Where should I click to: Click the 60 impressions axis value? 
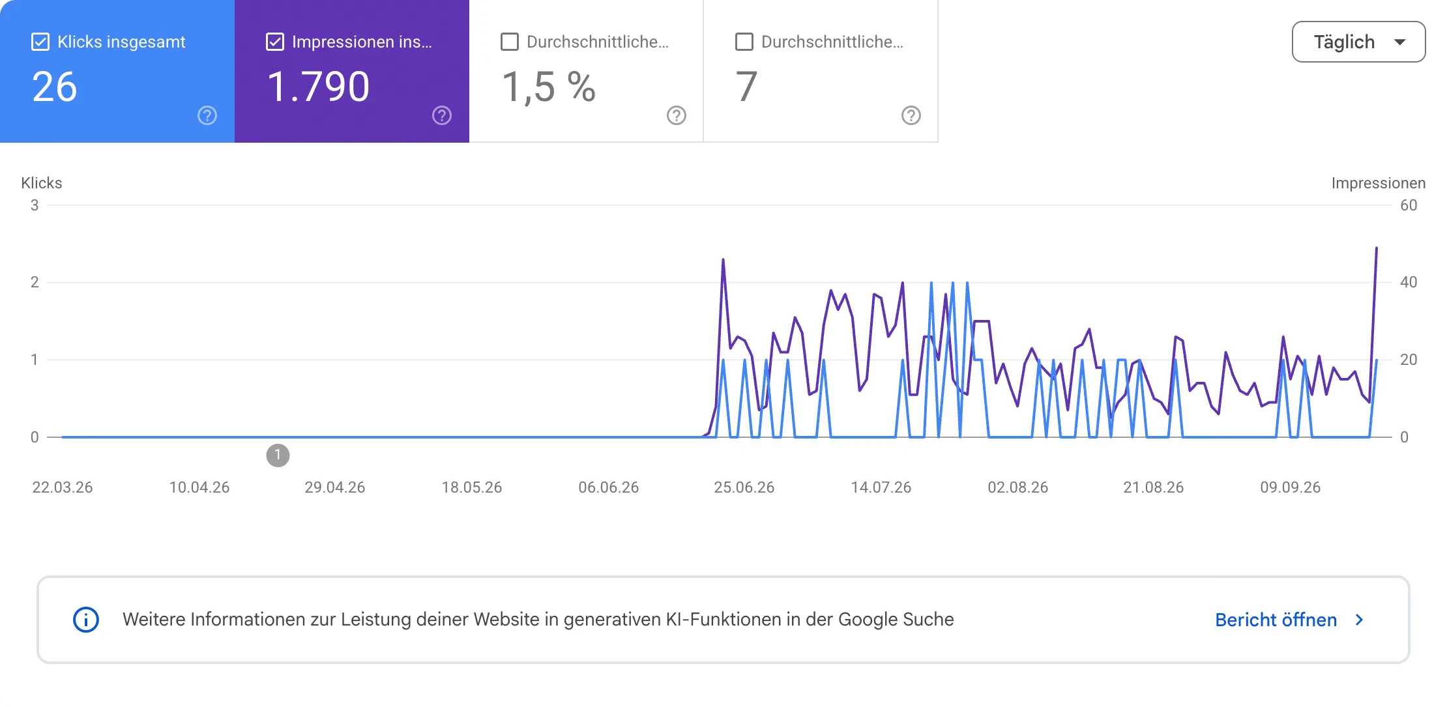[1409, 205]
